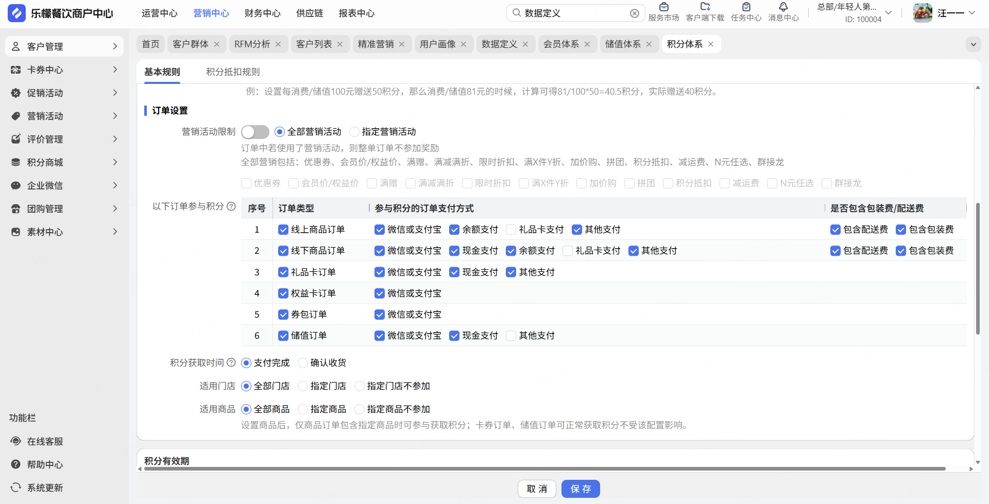Viewport: 989px width, 504px height.
Task: Open the 消息中心 notification bell
Action: click(x=783, y=7)
